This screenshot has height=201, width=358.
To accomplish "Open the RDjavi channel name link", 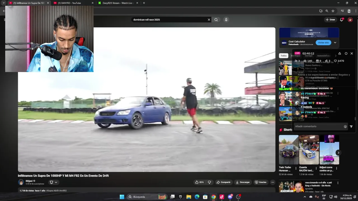I will [x=29, y=181].
